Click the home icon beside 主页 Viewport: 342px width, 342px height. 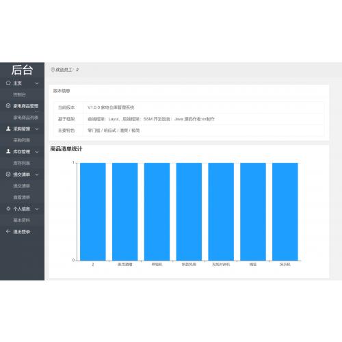[x=8, y=83]
